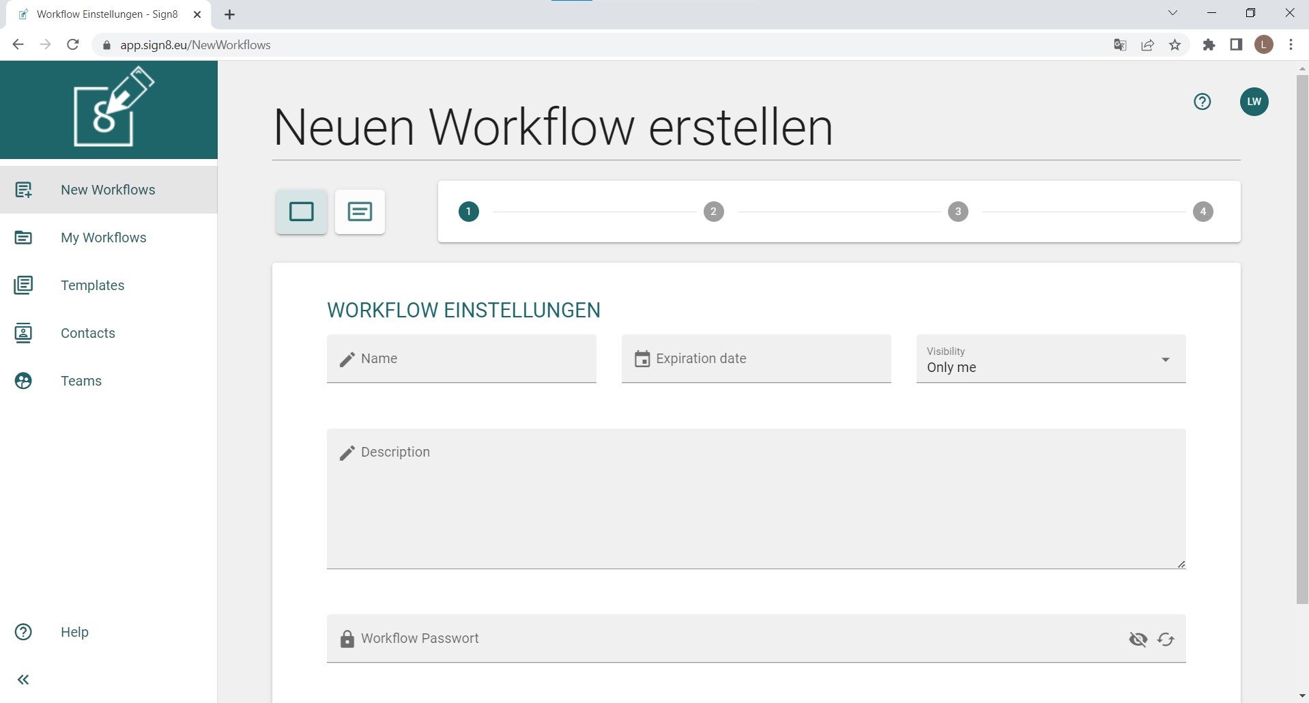This screenshot has width=1309, height=703.
Task: Open the LW user avatar menu
Action: (1254, 102)
